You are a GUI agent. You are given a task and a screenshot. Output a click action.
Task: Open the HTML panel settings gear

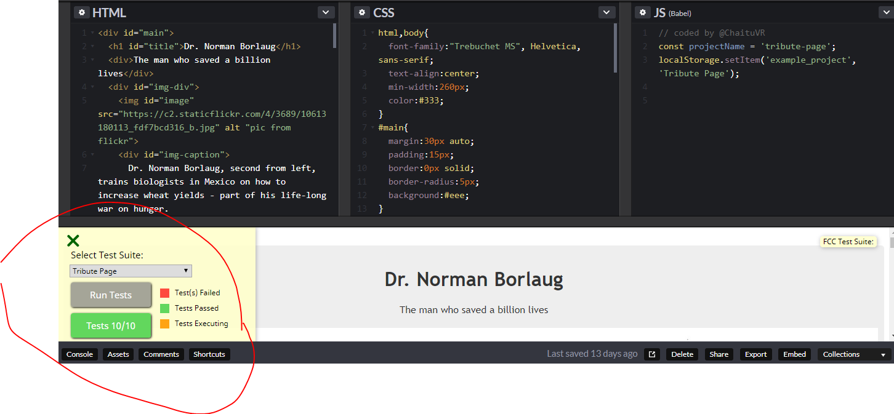(x=81, y=12)
